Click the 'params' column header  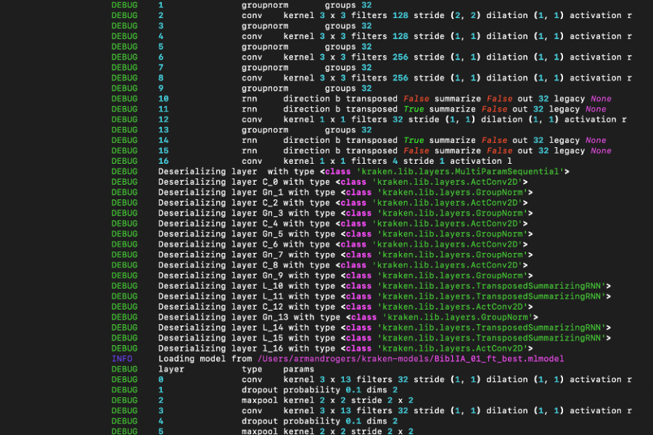pos(299,369)
